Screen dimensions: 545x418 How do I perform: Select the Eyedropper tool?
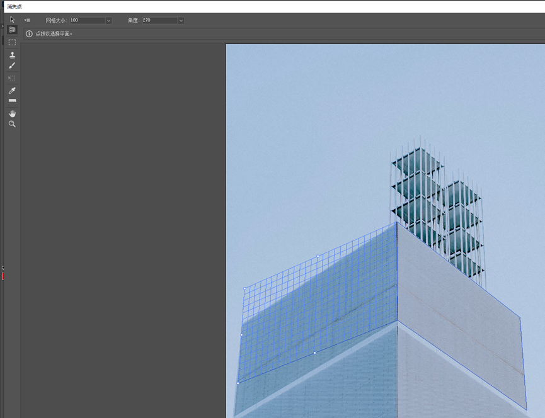click(x=12, y=91)
